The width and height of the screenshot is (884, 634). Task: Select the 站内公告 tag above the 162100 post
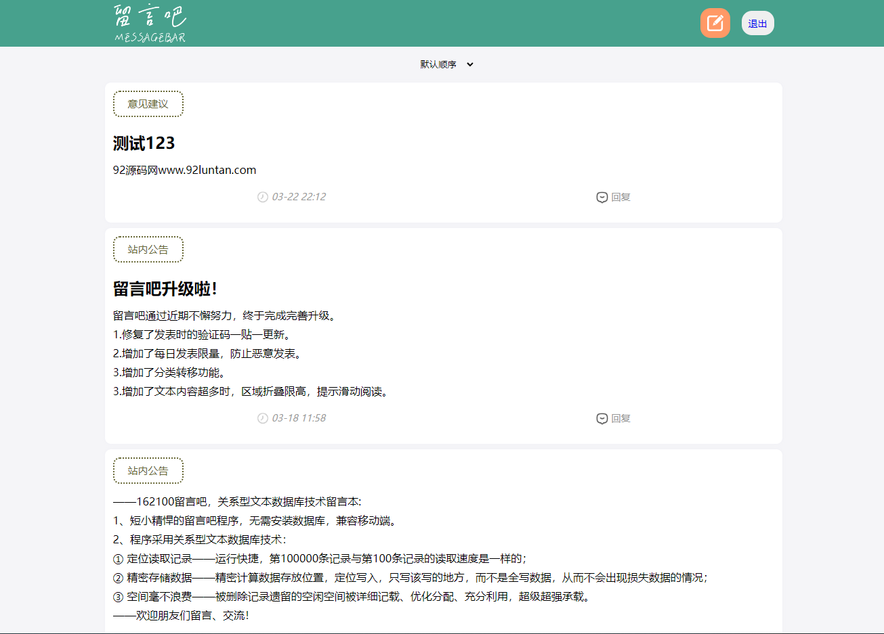[148, 471]
